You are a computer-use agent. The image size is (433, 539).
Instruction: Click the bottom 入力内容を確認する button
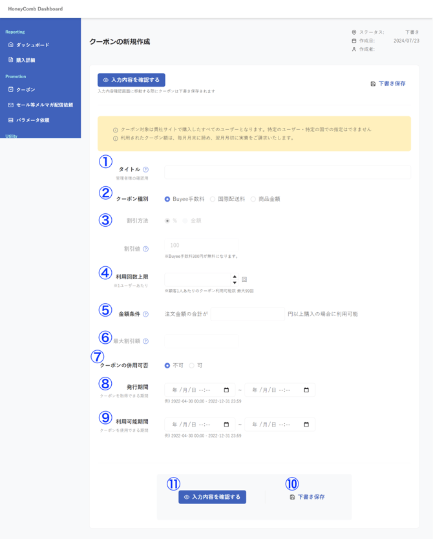pyautogui.click(x=212, y=497)
